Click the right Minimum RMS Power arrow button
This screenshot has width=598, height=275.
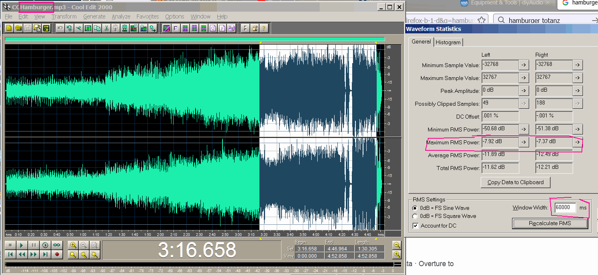click(x=578, y=129)
